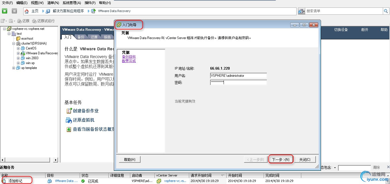Click the grey forward navigation arrow
The width and height of the screenshot is (390, 184).
tap(14, 11)
